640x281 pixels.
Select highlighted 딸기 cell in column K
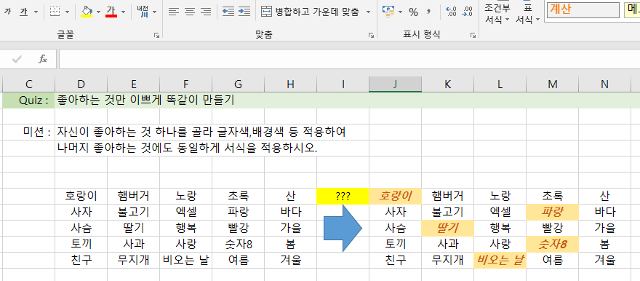[447, 228]
